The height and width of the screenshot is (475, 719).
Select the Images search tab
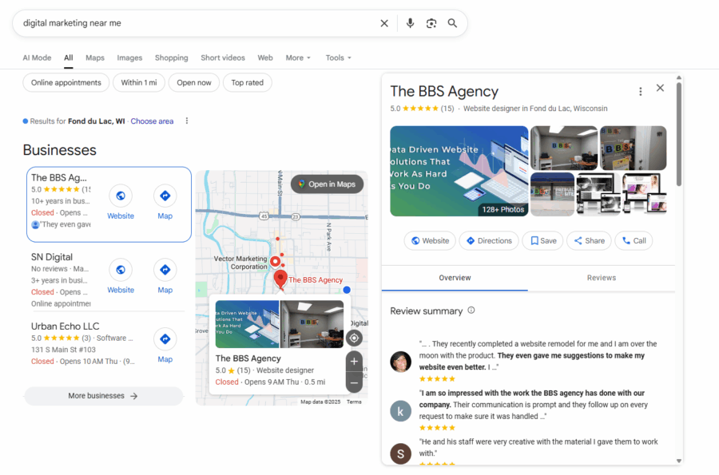[129, 57]
